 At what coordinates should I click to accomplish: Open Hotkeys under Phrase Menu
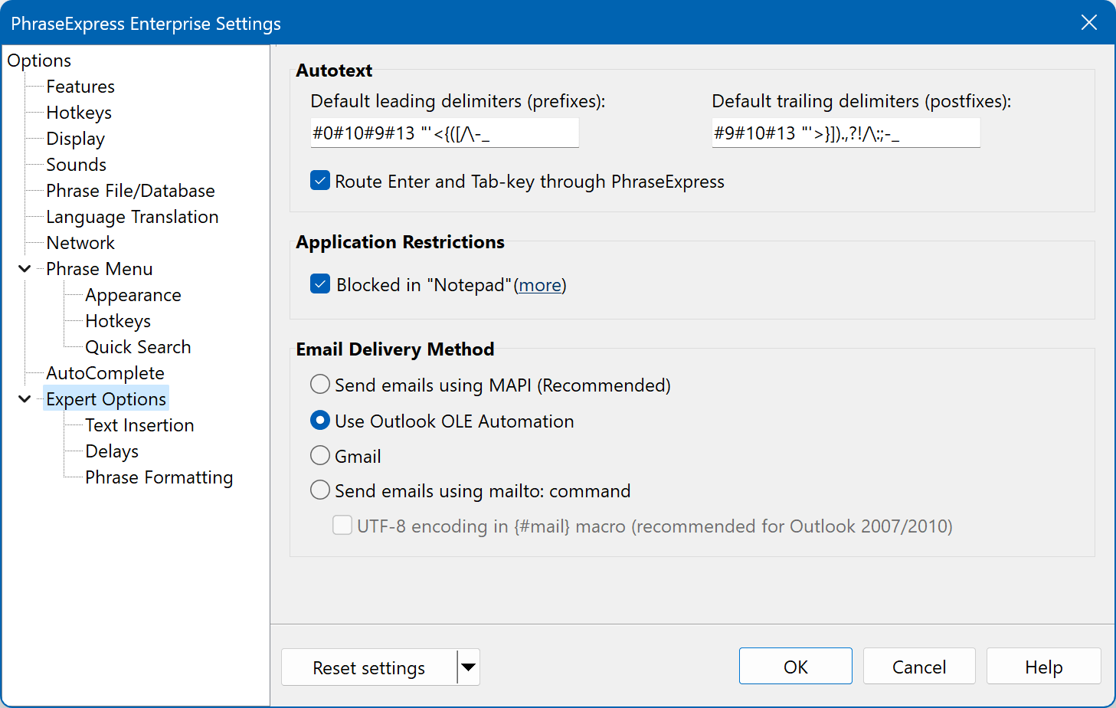click(118, 321)
